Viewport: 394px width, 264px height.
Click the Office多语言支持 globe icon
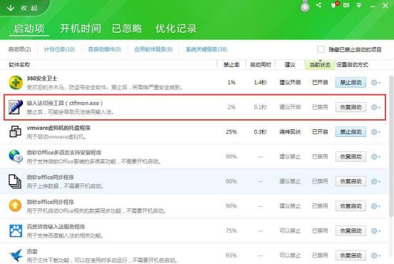16,156
